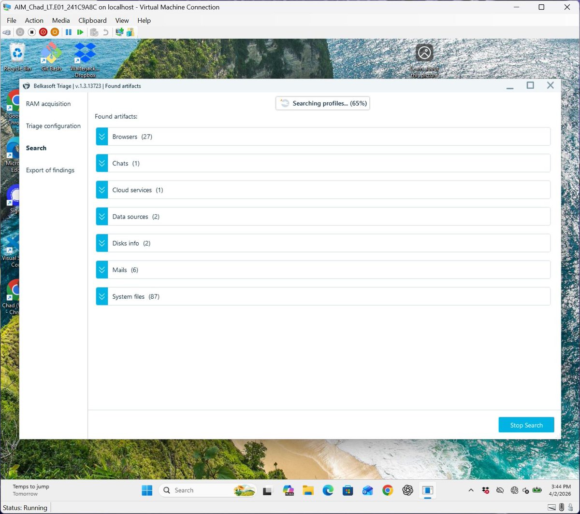Click the network globe tray icon
The width and height of the screenshot is (580, 514).
click(x=514, y=490)
